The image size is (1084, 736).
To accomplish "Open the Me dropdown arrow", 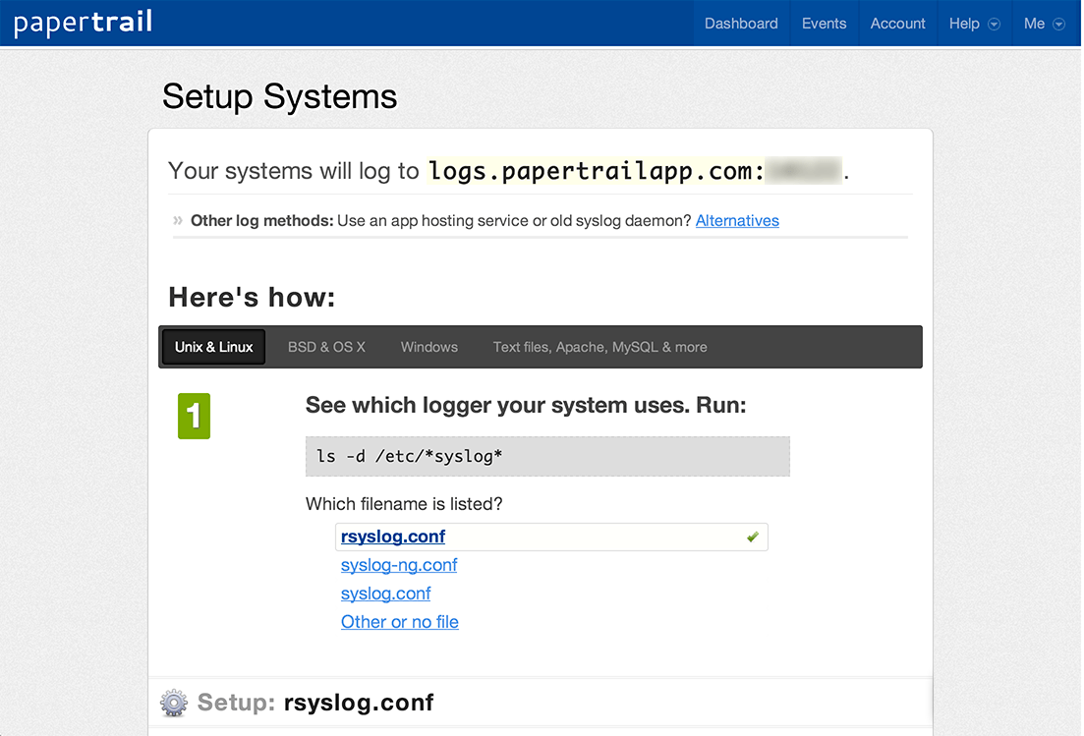I will [x=1058, y=25].
